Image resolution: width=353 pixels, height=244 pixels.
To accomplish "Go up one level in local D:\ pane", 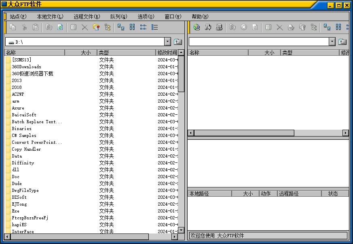I will (178, 42).
